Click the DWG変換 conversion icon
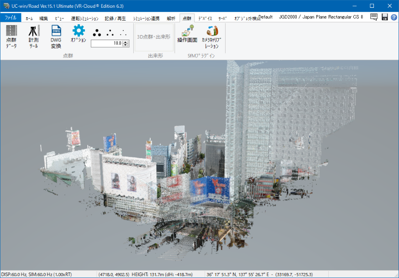Screen dimensions: 399x278 (x=56, y=36)
